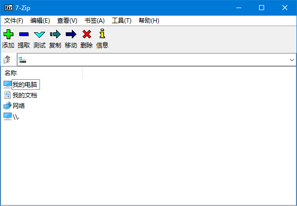Image resolution: width=297 pixels, height=206 pixels.
Task: Maximize the 7-Zip window
Action: click(262, 8)
